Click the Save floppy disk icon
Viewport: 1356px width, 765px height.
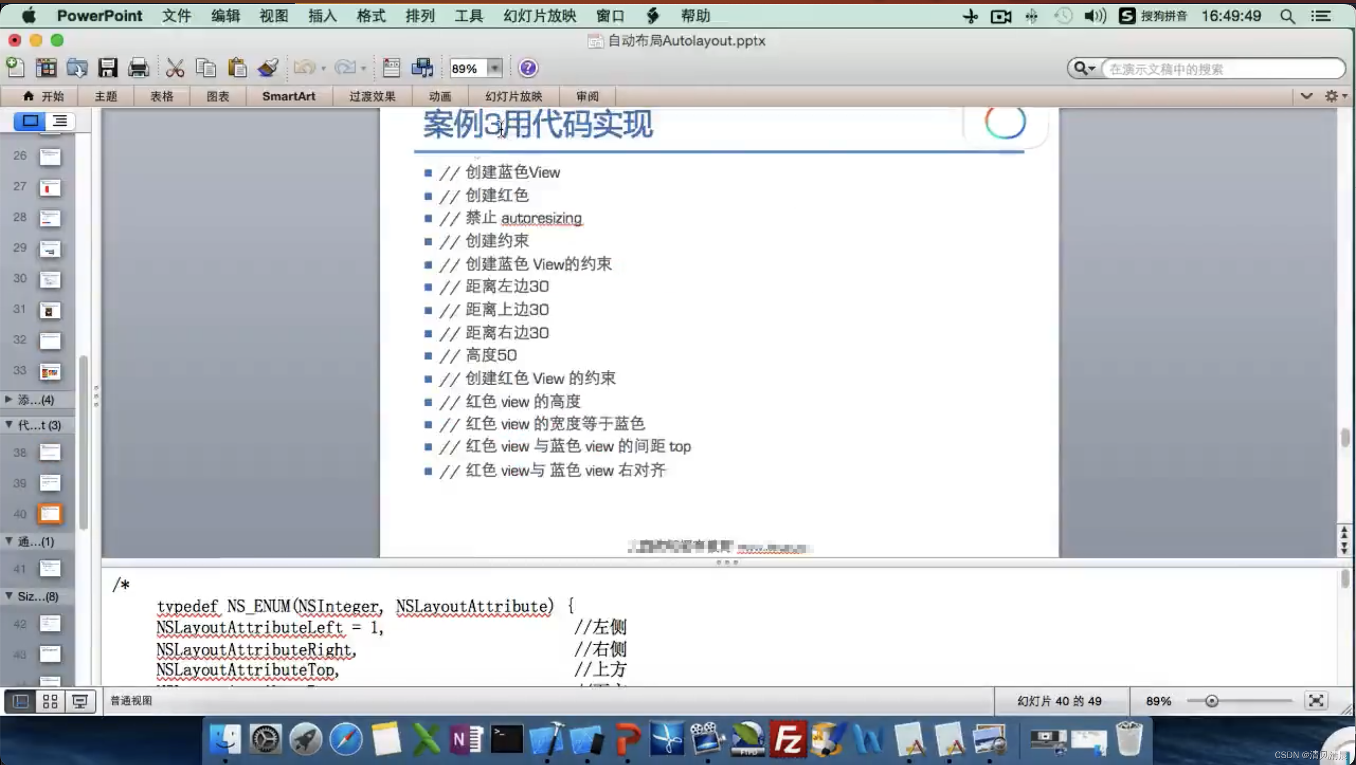pyautogui.click(x=108, y=68)
